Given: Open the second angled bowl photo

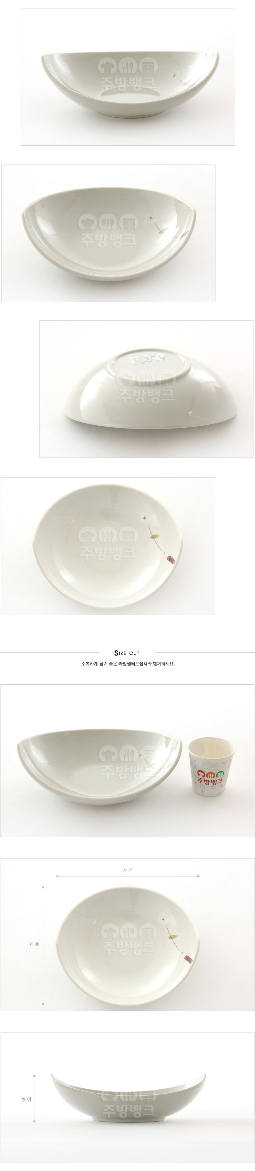Looking at the screenshot, I should pyautogui.click(x=108, y=233).
